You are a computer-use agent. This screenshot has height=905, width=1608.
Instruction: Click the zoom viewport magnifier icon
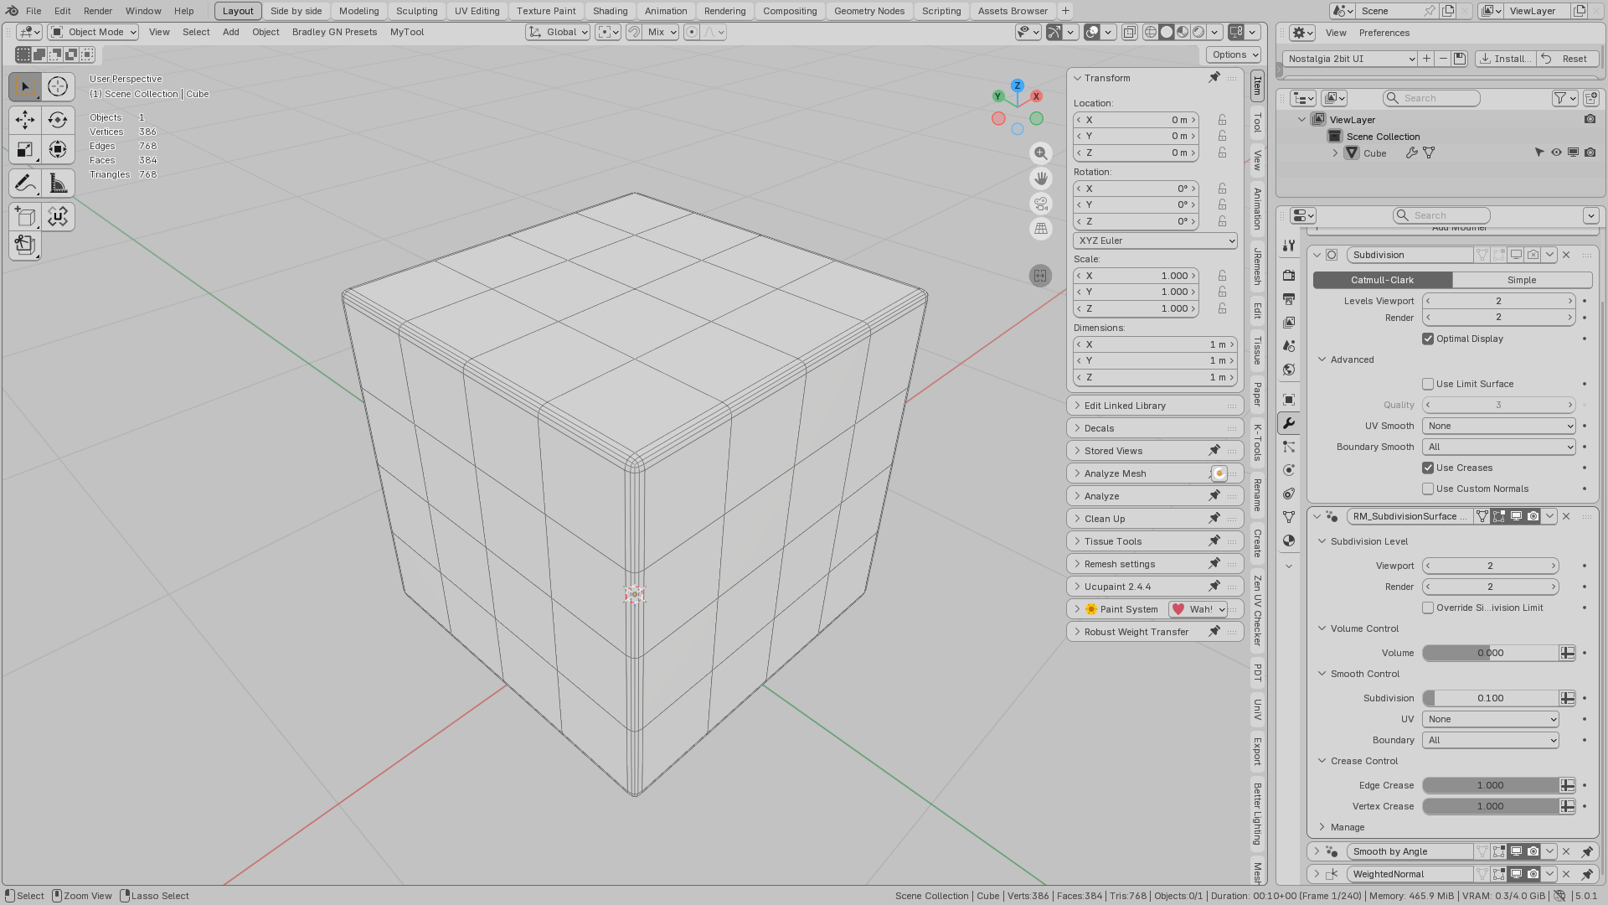(x=1040, y=153)
